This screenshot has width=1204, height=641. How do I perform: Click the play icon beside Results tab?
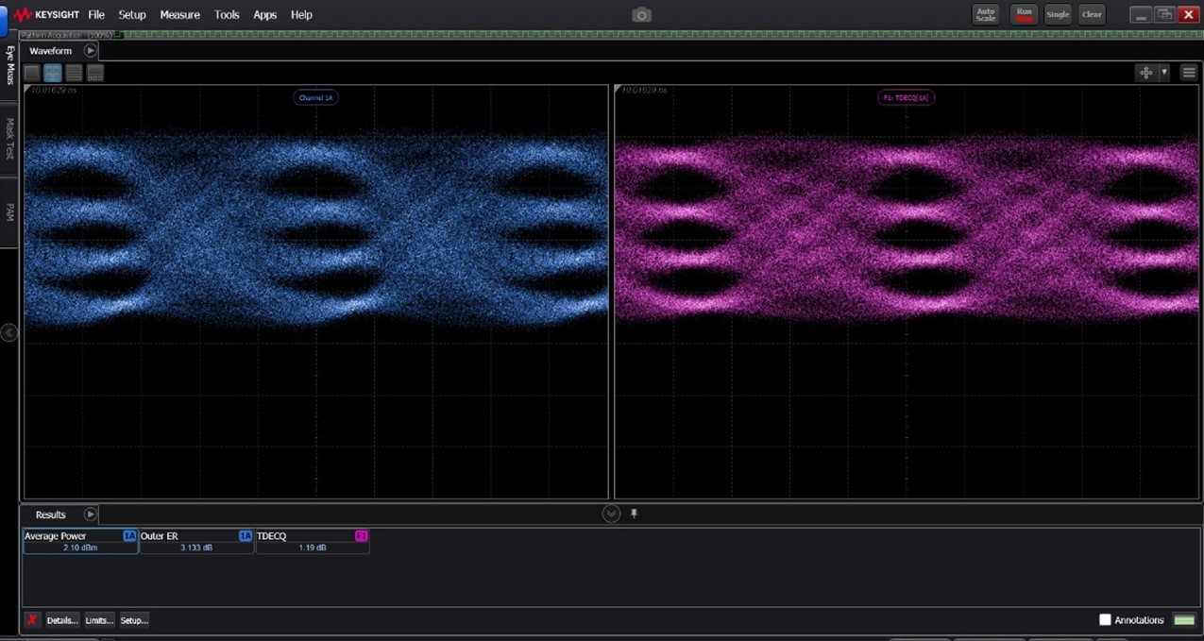tap(91, 514)
